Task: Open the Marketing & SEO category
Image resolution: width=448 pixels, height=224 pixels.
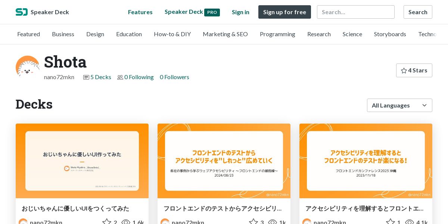Action: point(225,34)
